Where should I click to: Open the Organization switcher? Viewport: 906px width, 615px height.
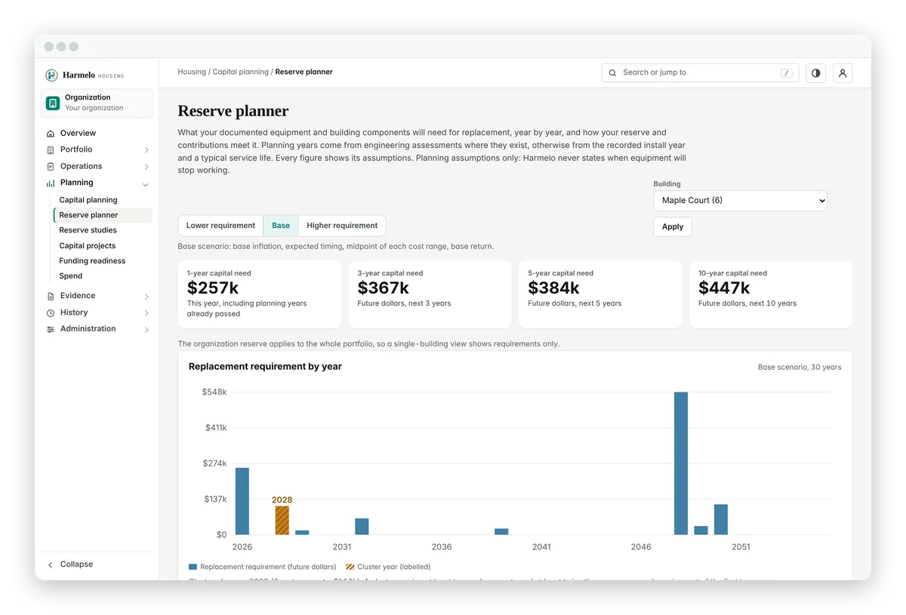tap(97, 103)
